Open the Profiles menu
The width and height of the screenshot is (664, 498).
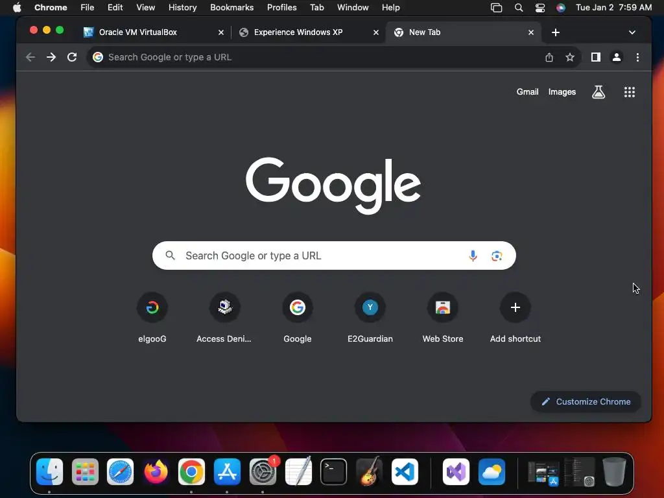281,8
